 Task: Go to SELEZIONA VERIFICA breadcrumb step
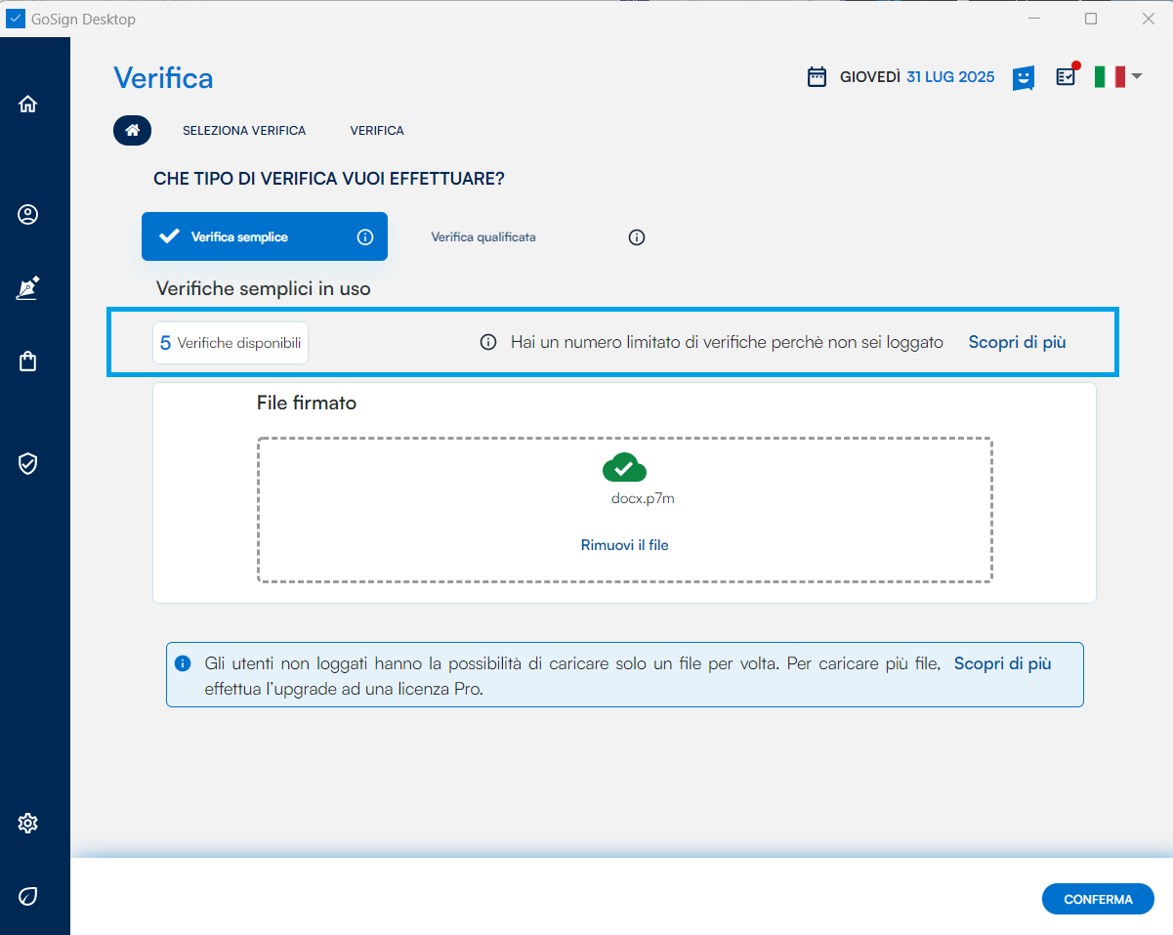(244, 131)
